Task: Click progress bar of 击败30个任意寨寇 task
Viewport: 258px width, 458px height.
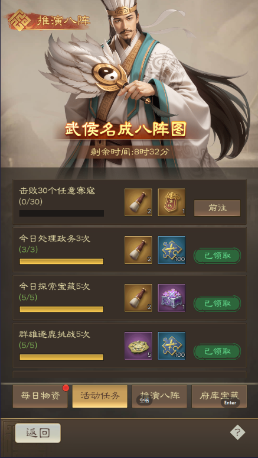Action: pyautogui.click(x=61, y=213)
